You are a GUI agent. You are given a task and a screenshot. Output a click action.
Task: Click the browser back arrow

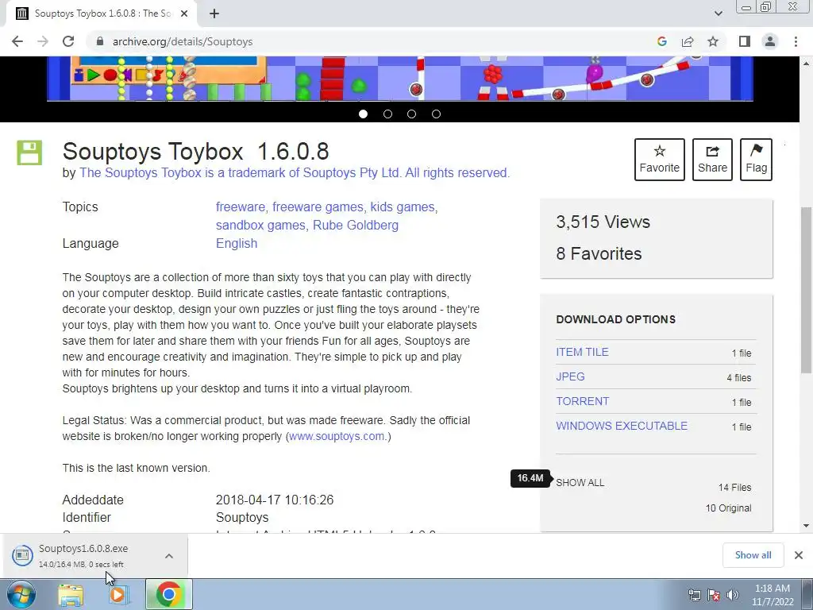tap(17, 41)
